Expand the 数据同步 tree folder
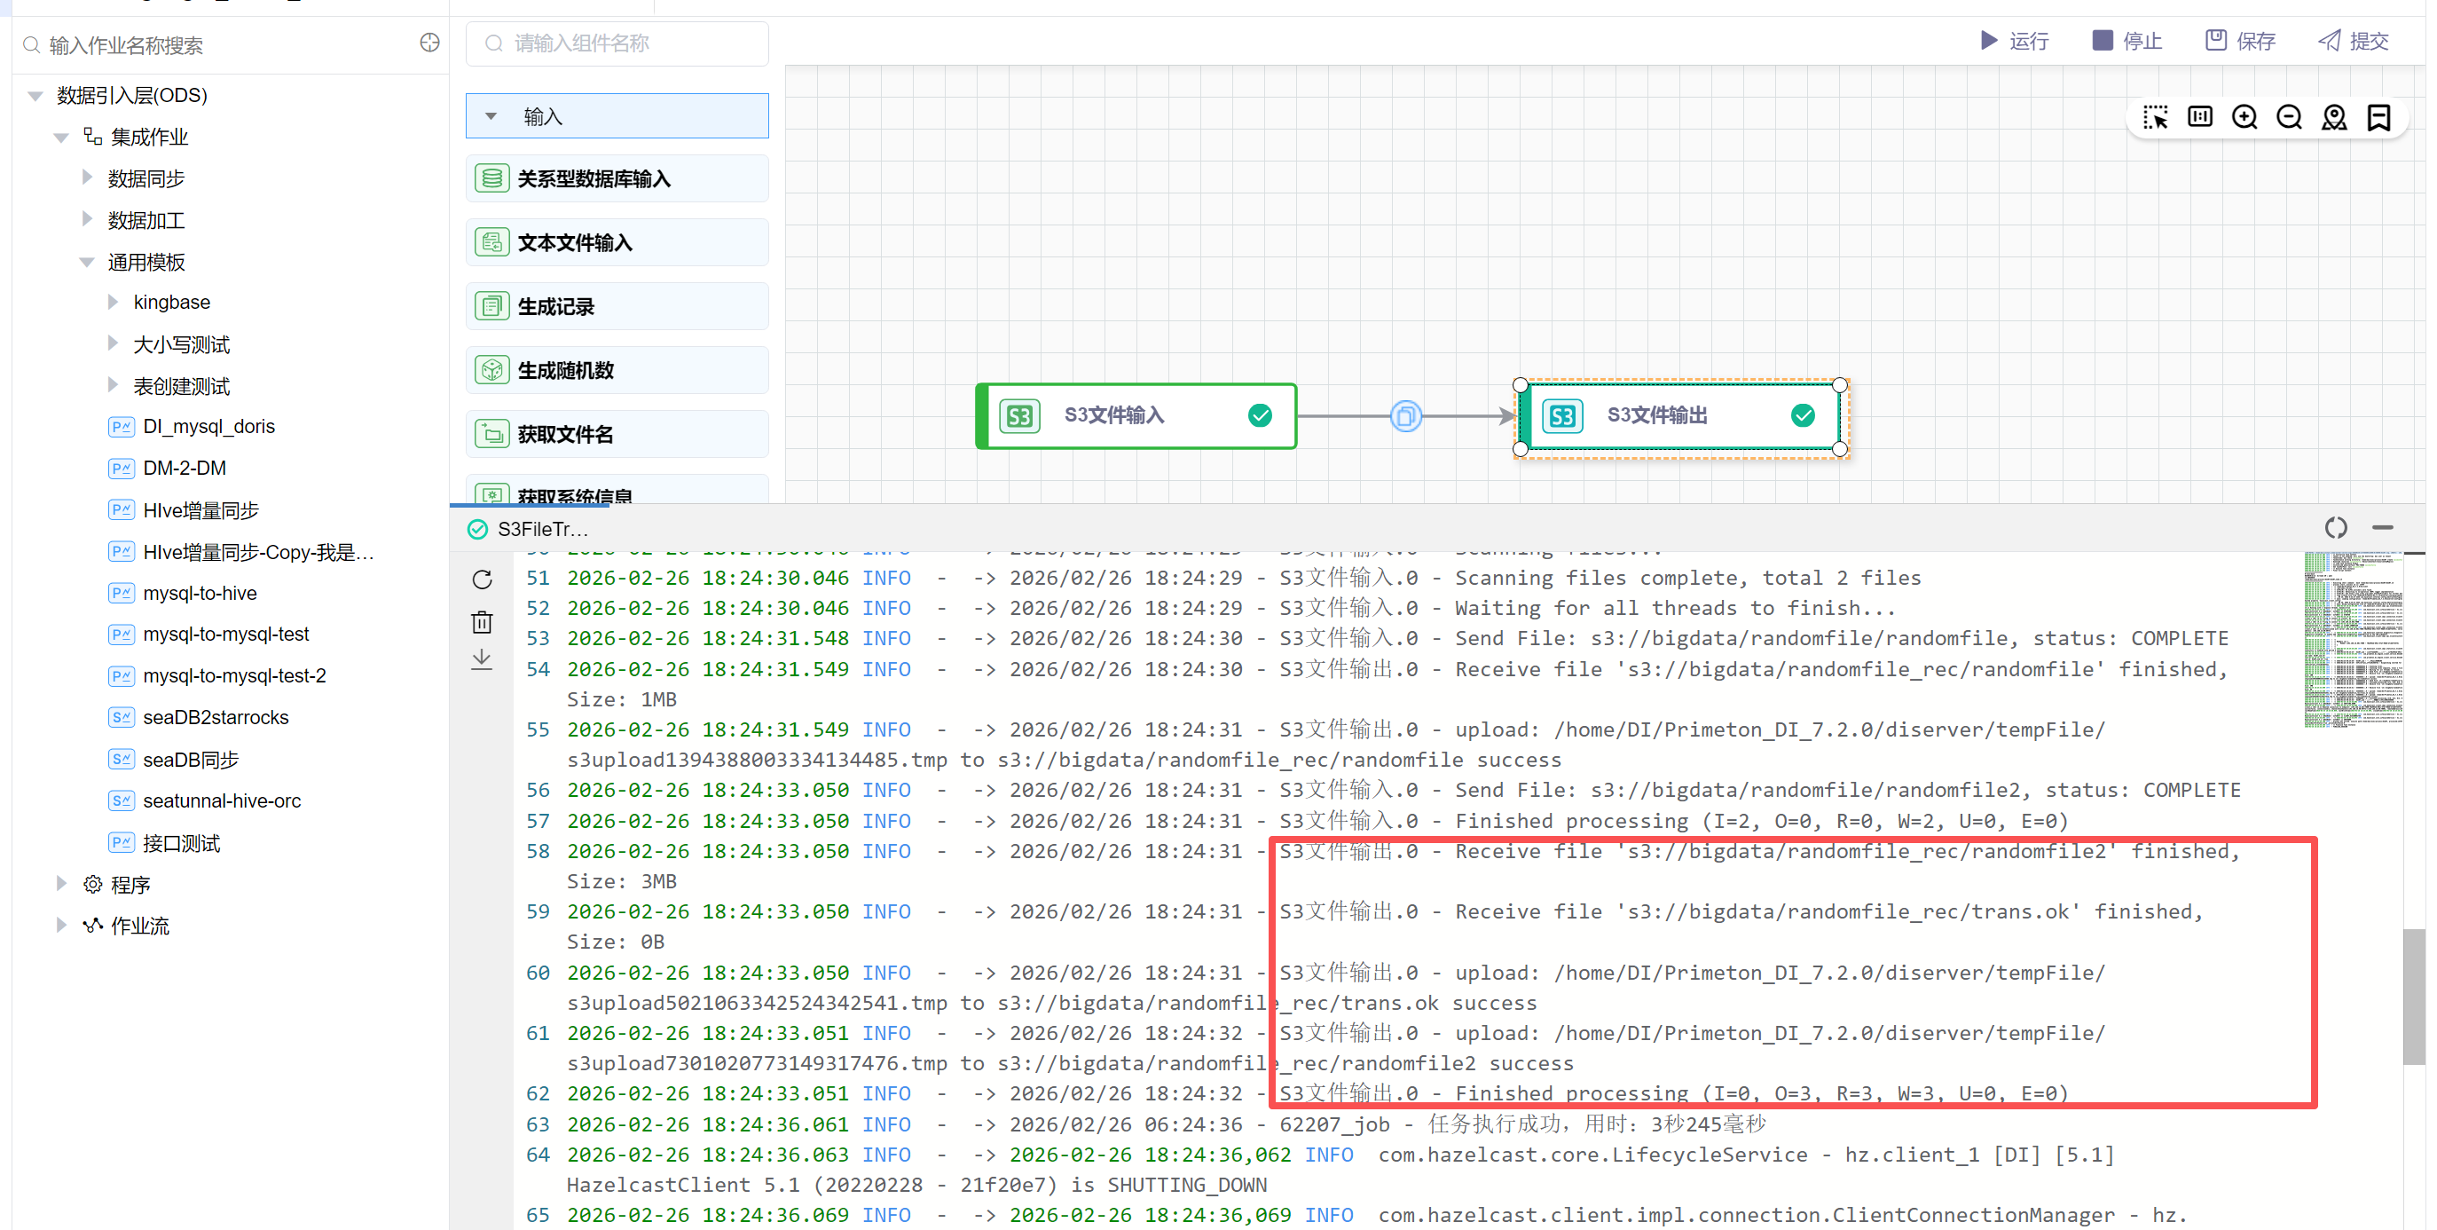This screenshot has height=1230, width=2437. pyautogui.click(x=87, y=177)
